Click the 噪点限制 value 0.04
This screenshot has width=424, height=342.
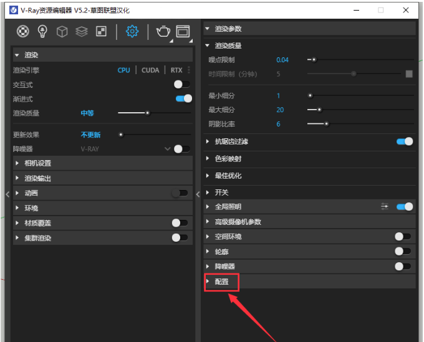pos(282,60)
